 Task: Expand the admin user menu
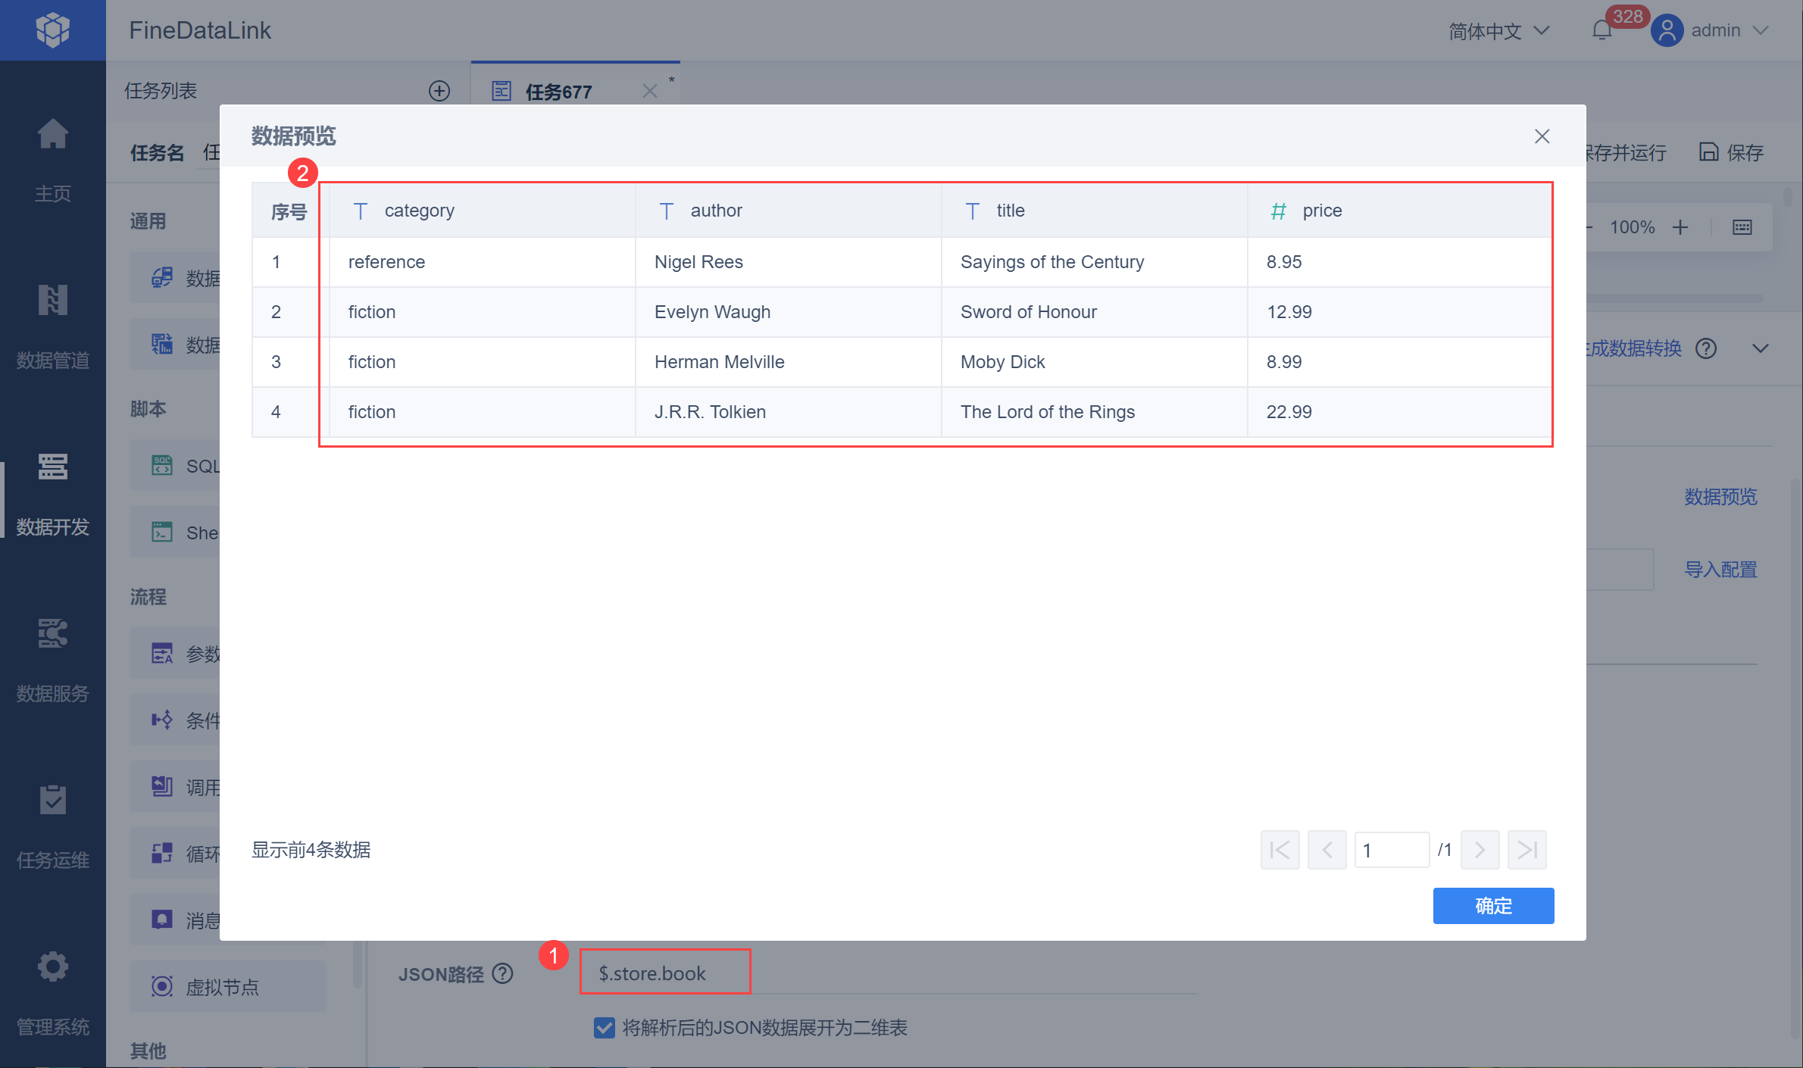[x=1716, y=30]
